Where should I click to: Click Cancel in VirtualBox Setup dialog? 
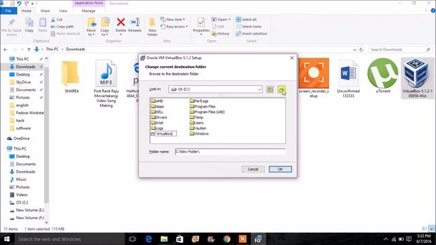click(x=253, y=169)
